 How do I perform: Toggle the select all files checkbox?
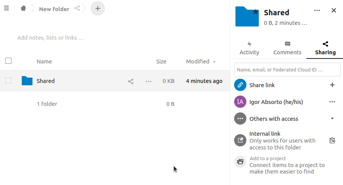coord(8,61)
